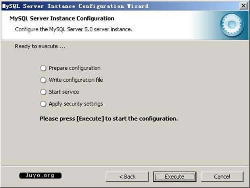Click the Configure the MySQL Server 5.0 subtitle
This screenshot has width=250, height=188.
coord(73,29)
